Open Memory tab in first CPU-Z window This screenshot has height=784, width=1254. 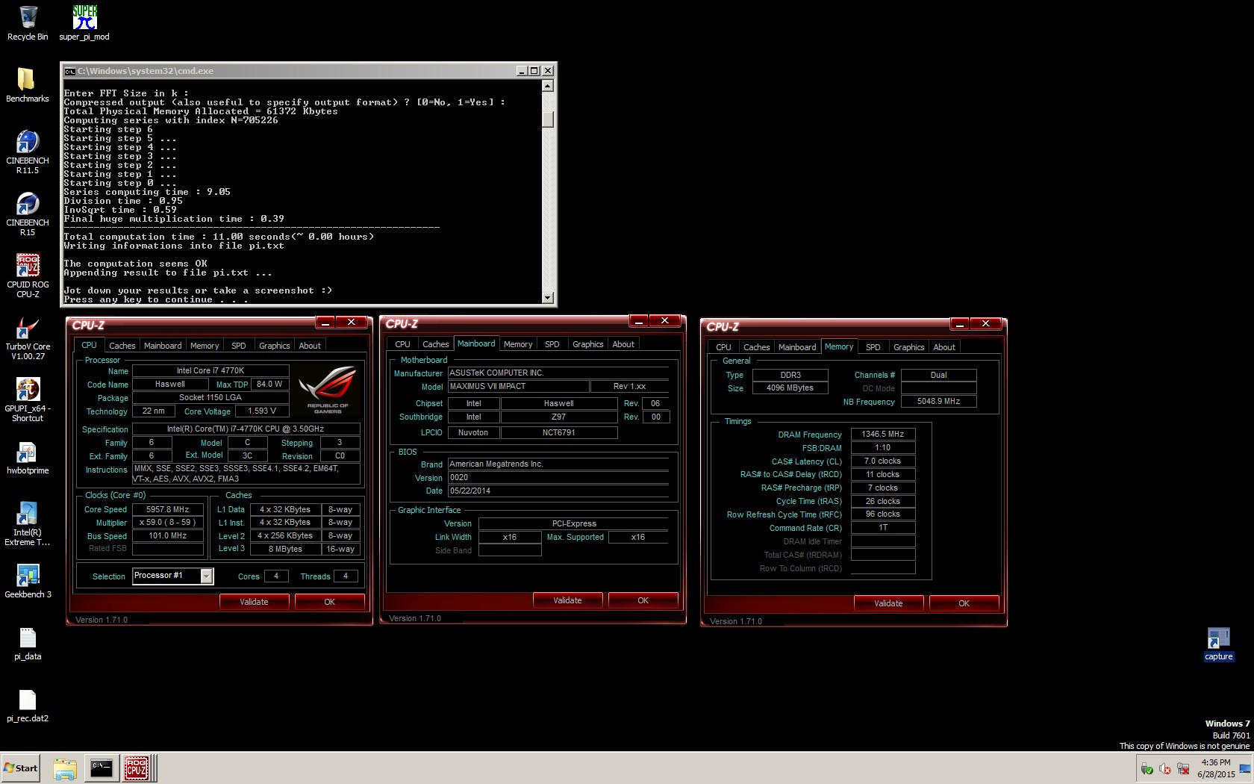(205, 346)
